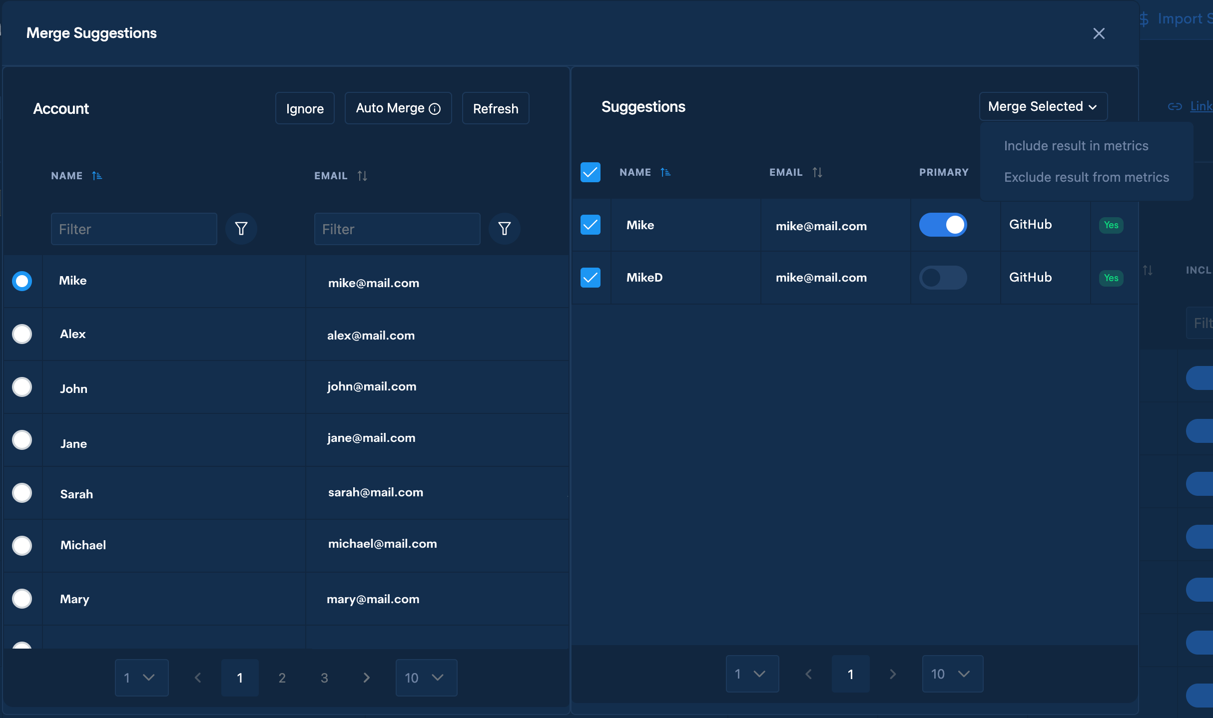Expand the Account page-size dropdown showing 10
The image size is (1213, 718).
426,678
